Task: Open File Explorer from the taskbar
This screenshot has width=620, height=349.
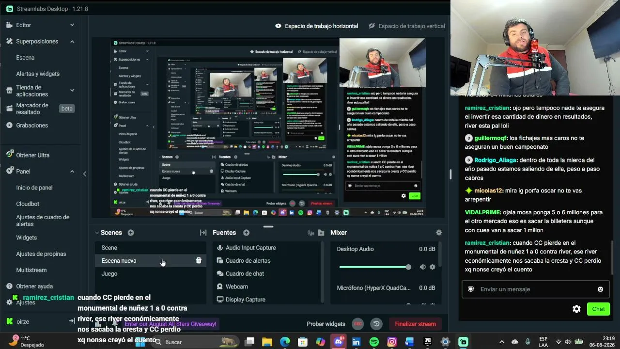Action: coord(267,342)
